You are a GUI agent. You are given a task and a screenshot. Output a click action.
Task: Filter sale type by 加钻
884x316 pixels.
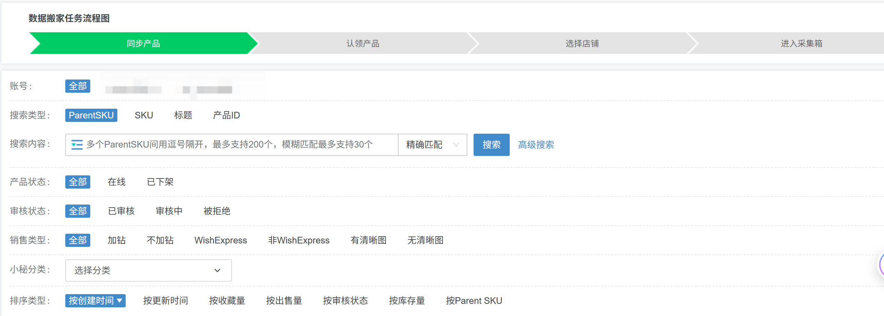pos(117,240)
